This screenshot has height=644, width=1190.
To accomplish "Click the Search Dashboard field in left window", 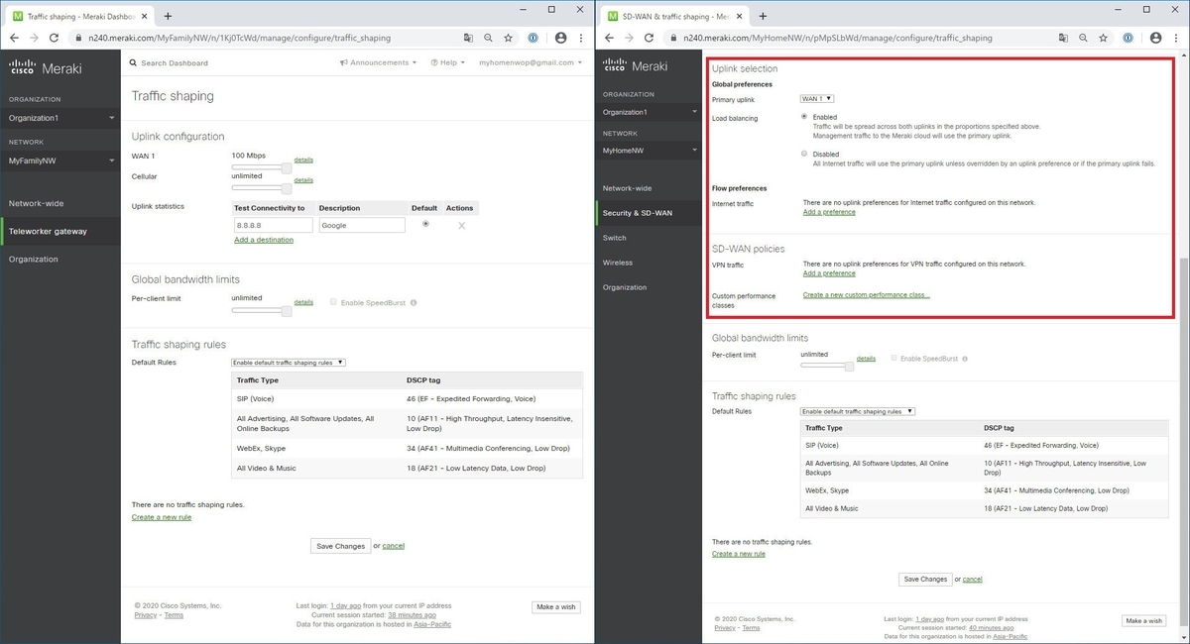I will pyautogui.click(x=175, y=62).
